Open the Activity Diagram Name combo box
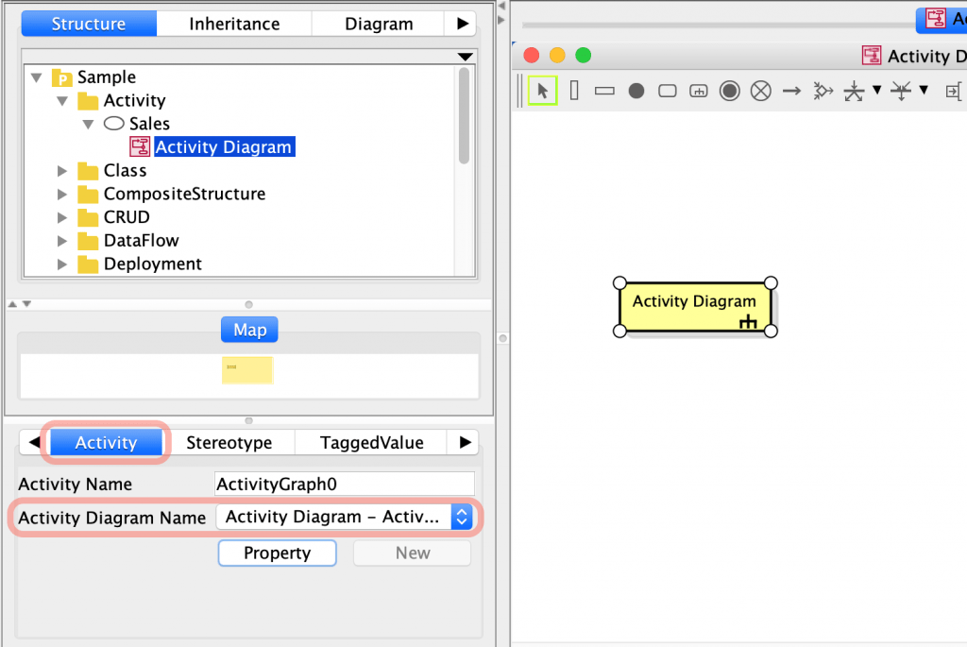This screenshot has width=967, height=647. [x=344, y=517]
